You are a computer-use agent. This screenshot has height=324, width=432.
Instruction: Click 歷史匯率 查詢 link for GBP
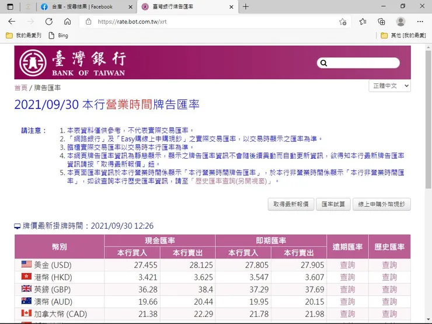[x=389, y=290]
